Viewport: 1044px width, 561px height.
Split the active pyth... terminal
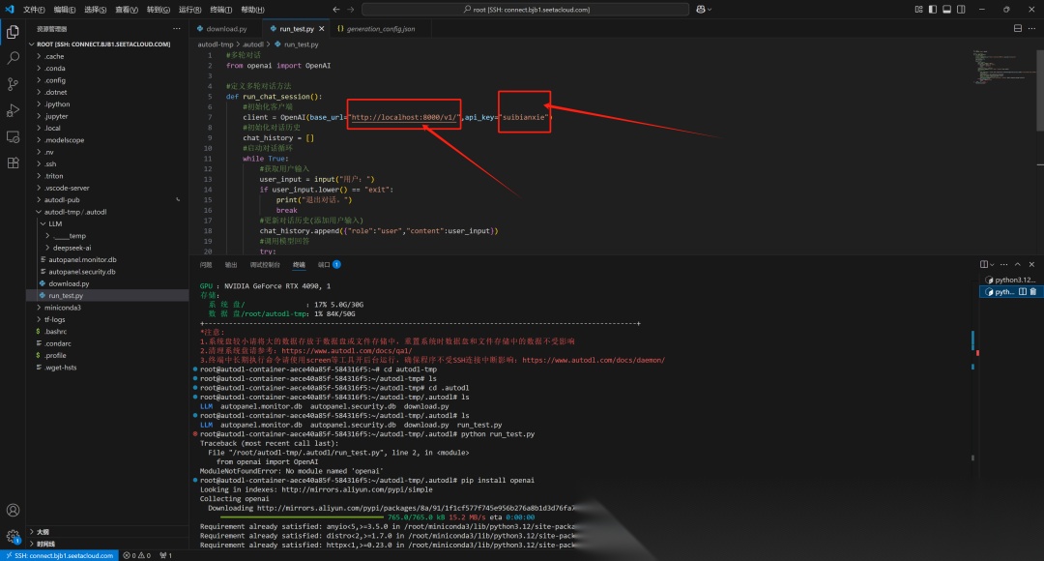(x=1023, y=292)
